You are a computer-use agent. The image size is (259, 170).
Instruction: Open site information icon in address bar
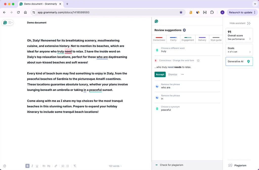34,12
